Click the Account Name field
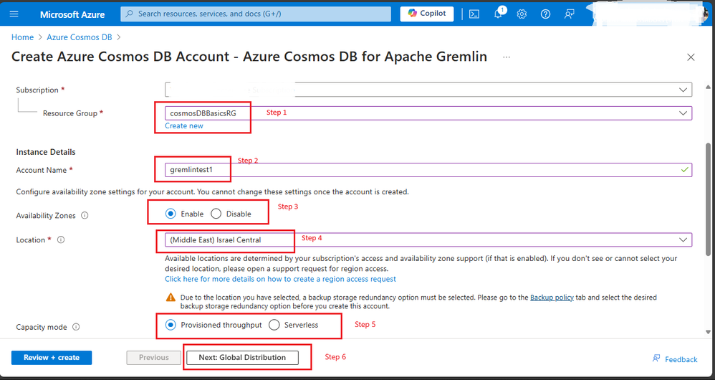 coord(428,170)
